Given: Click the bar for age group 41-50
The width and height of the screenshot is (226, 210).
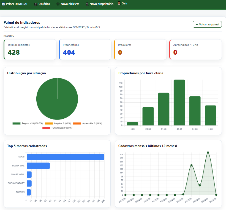Looking at the screenshot, I should pos(179,103).
